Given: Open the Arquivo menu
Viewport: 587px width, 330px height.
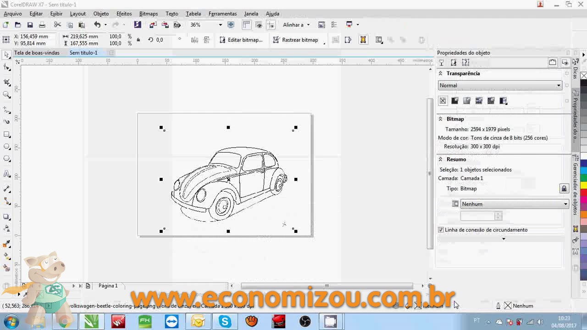Looking at the screenshot, I should [x=13, y=14].
